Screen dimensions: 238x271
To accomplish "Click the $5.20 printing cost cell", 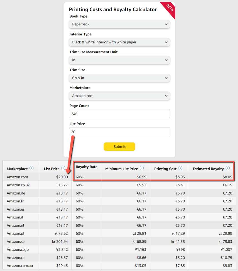I will pos(180,258).
